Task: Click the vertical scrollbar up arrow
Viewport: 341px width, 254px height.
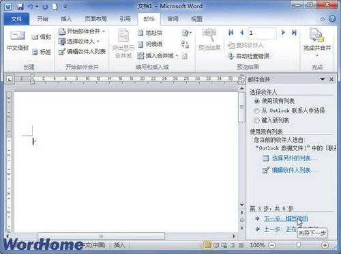Action: pos(241,88)
